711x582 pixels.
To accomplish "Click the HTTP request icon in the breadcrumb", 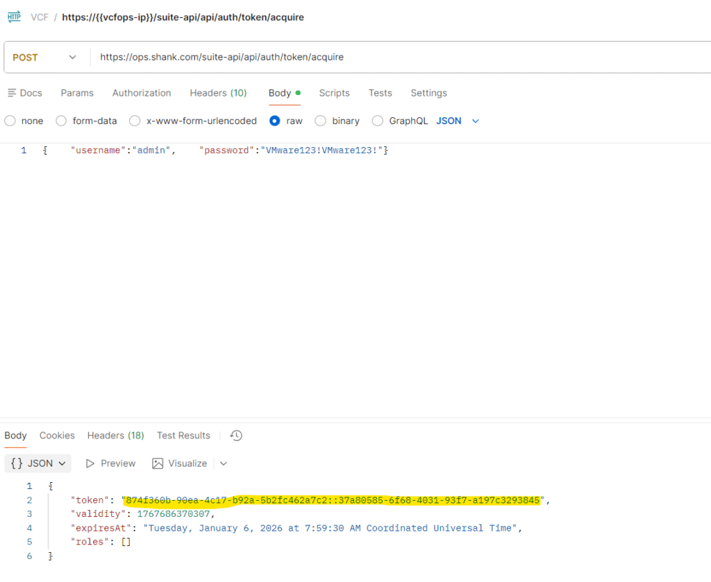I will pos(14,16).
